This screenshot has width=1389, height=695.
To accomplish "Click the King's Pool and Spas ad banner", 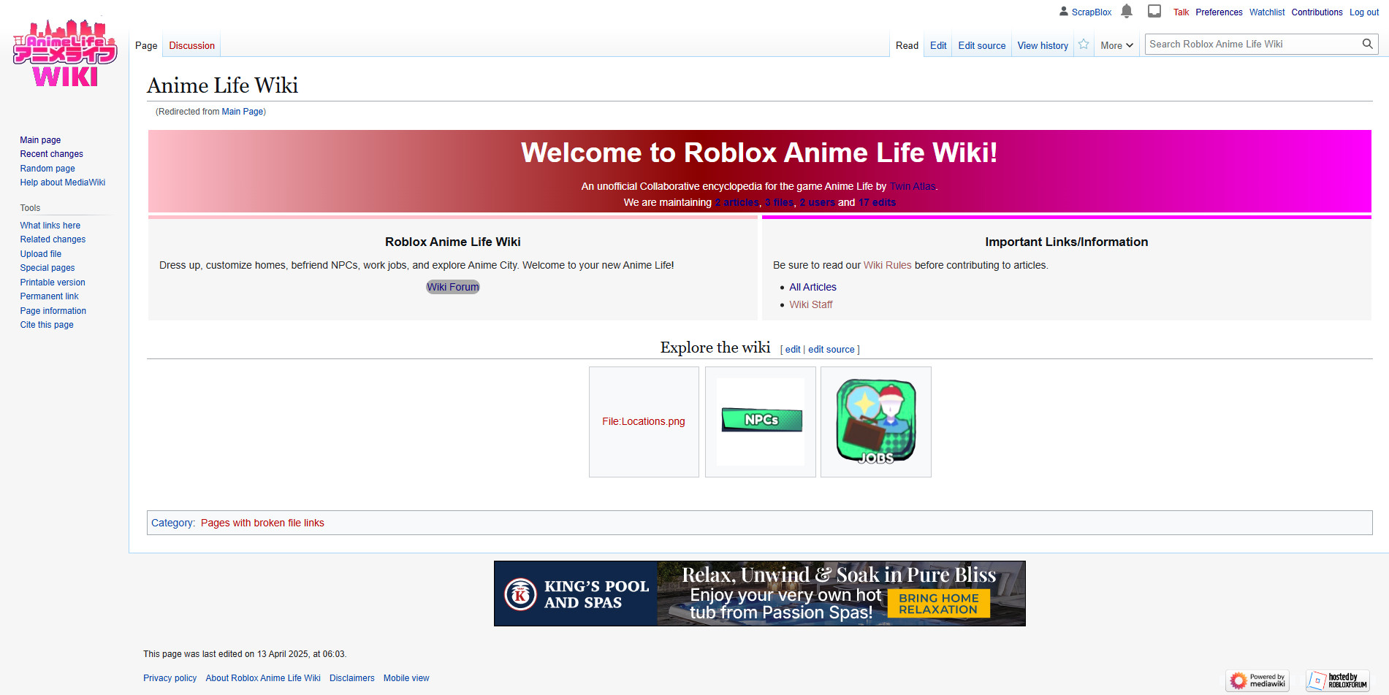I will tap(760, 594).
